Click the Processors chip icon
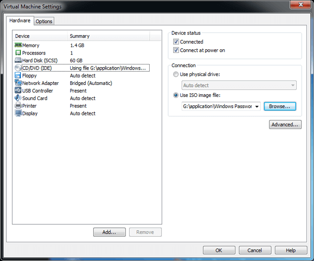This screenshot has height=261, width=314. point(18,53)
